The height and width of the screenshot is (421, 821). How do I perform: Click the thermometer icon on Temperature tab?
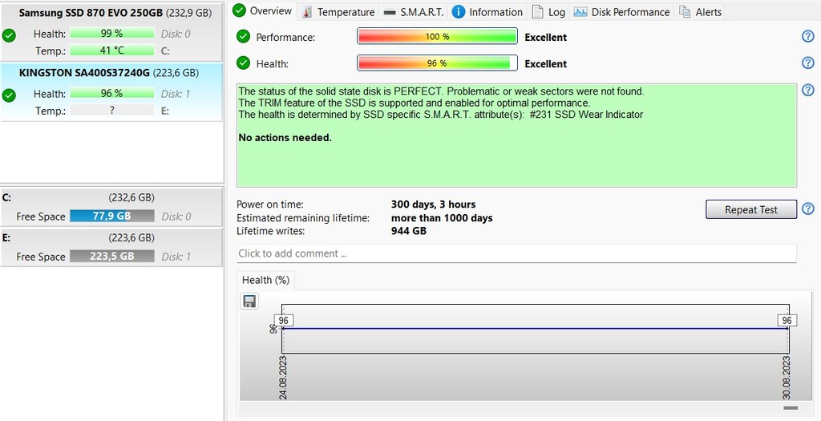(x=307, y=12)
